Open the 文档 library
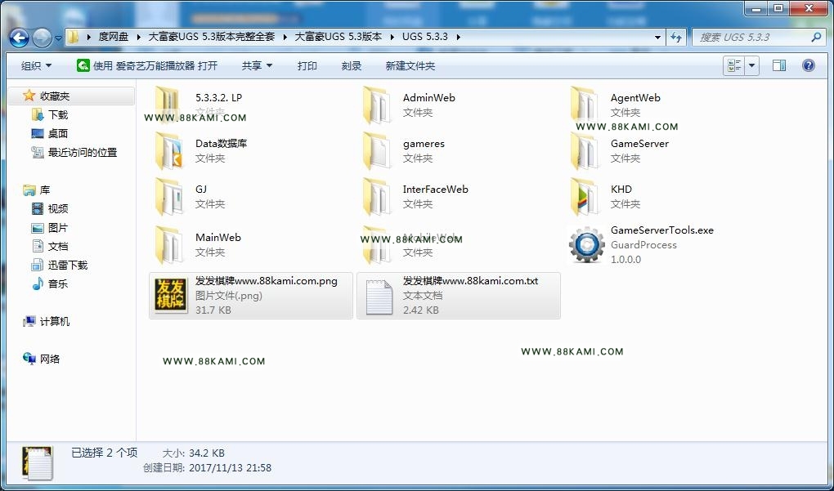This screenshot has height=491, width=834. (x=58, y=247)
